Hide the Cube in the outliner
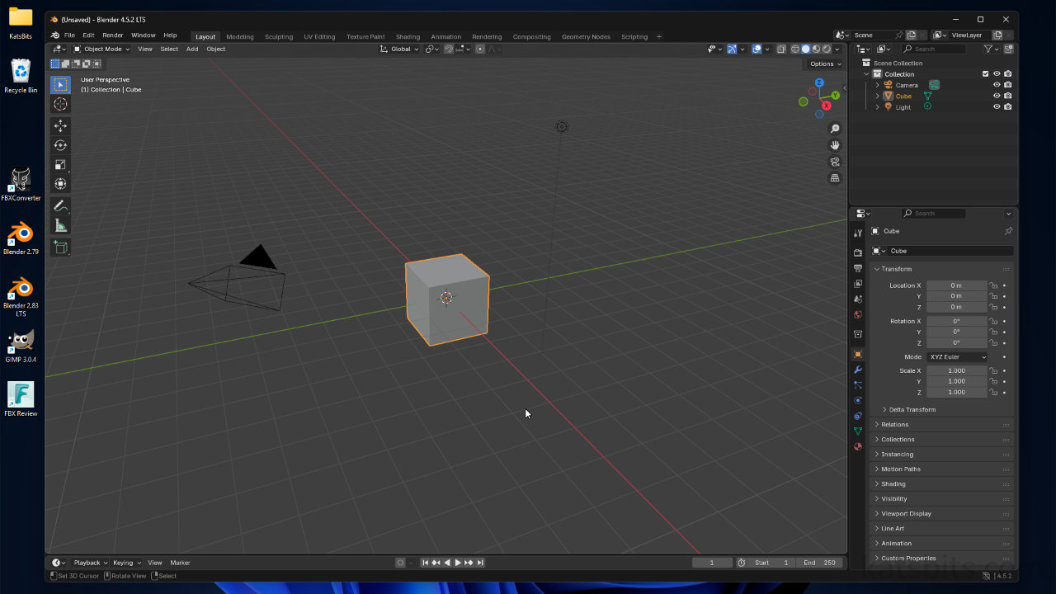Screen dimensions: 1056x594 point(997,96)
